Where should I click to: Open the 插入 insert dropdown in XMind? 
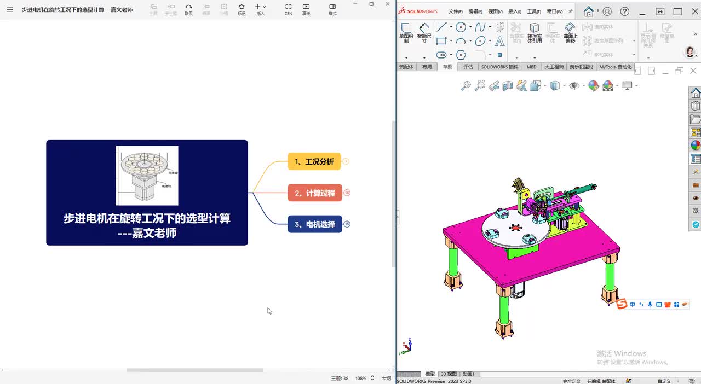pos(261,9)
